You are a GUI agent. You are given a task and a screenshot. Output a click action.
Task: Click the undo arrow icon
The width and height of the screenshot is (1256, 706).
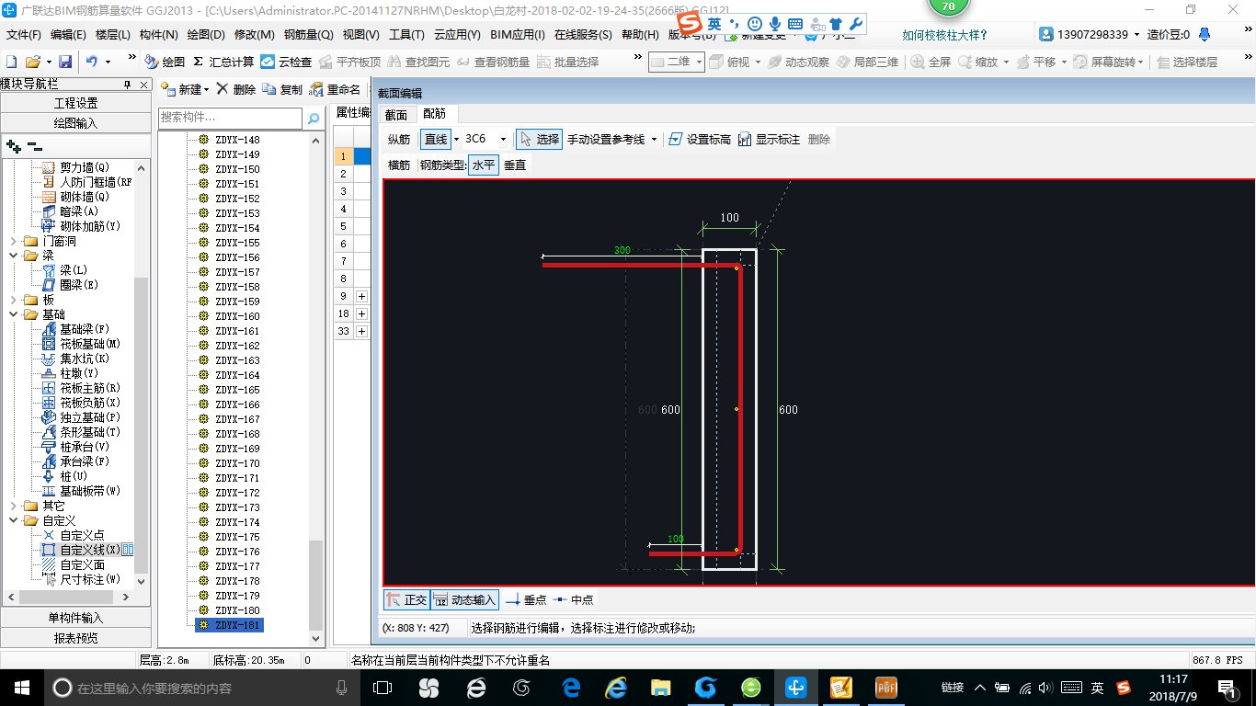[92, 62]
